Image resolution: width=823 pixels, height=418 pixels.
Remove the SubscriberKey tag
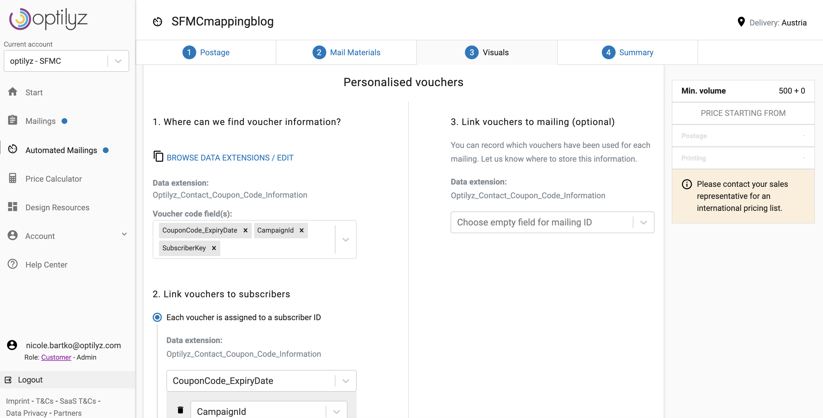coord(214,248)
